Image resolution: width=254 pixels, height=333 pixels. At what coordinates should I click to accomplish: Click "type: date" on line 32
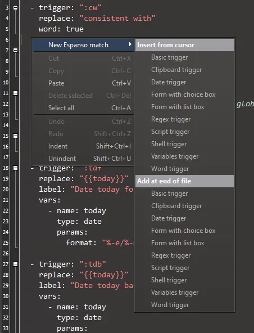tap(79, 318)
